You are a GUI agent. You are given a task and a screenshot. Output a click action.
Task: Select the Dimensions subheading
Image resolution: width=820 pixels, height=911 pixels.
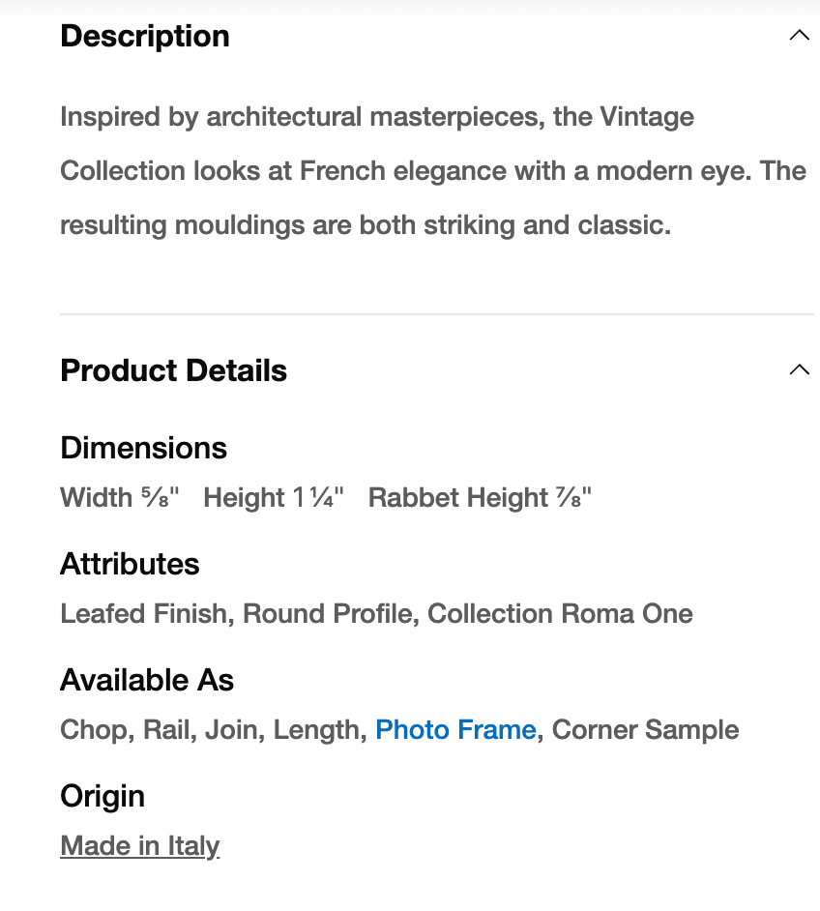143,448
